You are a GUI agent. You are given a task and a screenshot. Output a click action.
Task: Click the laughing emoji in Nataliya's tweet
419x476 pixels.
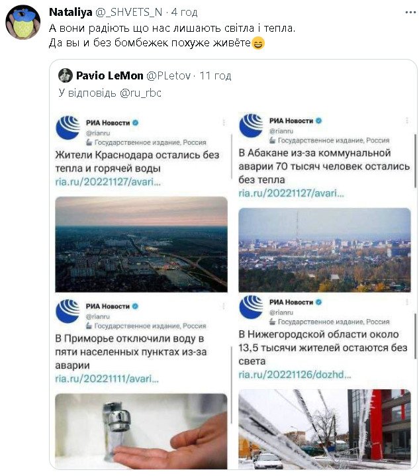click(x=258, y=44)
